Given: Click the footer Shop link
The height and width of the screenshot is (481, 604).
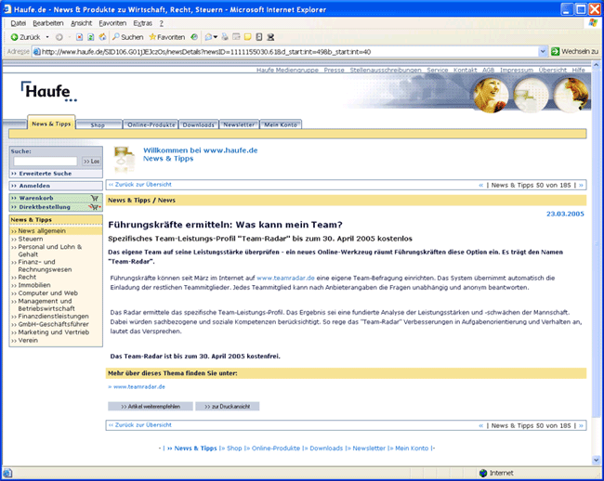Looking at the screenshot, I should coord(234,448).
